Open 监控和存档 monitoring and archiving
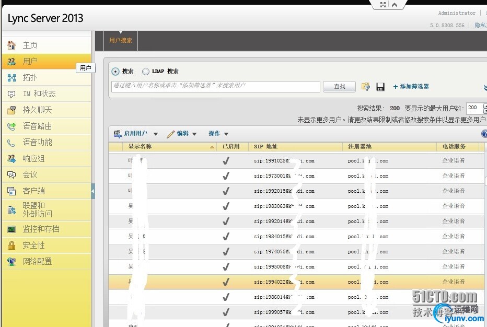Image resolution: width=487 pixels, height=327 pixels. [x=47, y=229]
